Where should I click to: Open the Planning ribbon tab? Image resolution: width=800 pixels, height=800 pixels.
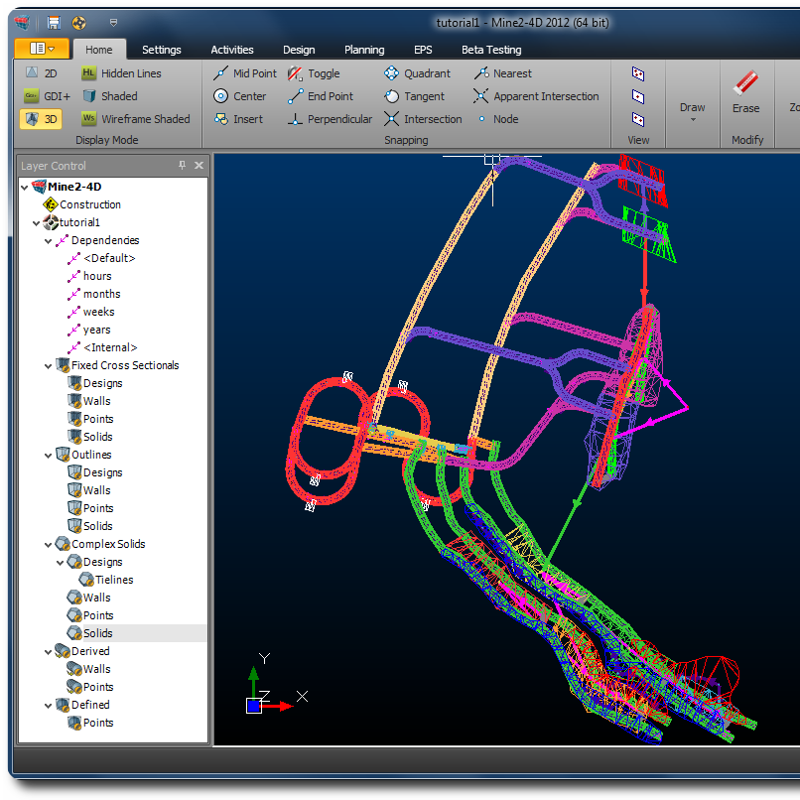point(364,50)
